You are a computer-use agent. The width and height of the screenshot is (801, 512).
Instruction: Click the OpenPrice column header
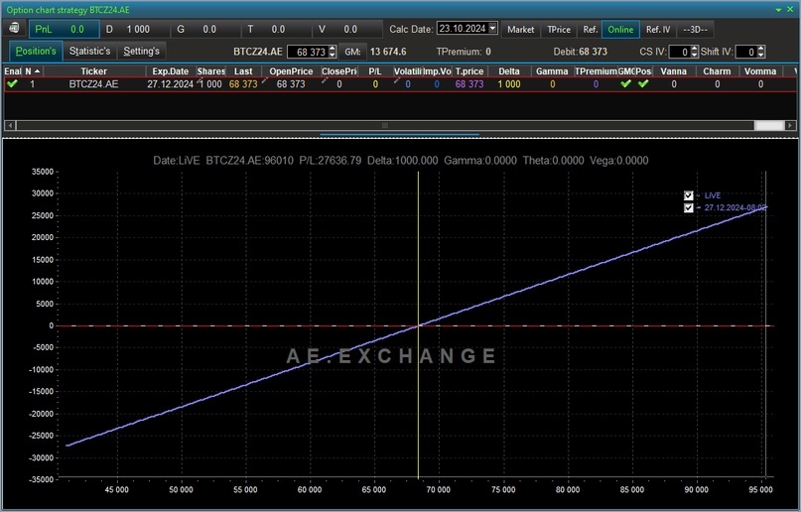pos(291,71)
